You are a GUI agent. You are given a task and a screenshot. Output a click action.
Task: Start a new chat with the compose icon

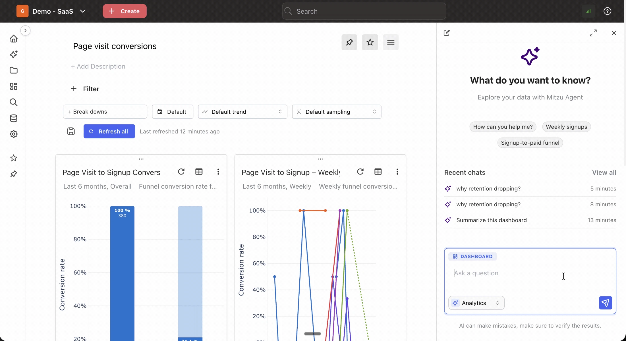coord(447,33)
